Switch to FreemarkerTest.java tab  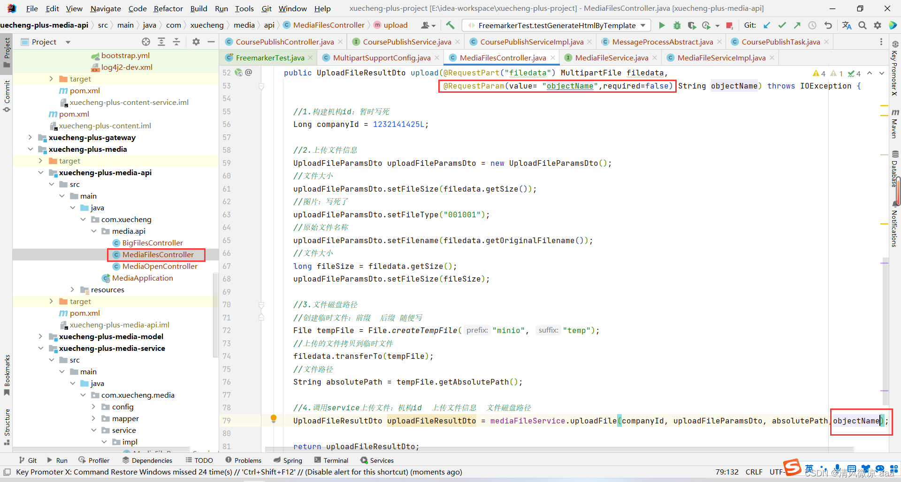click(269, 58)
